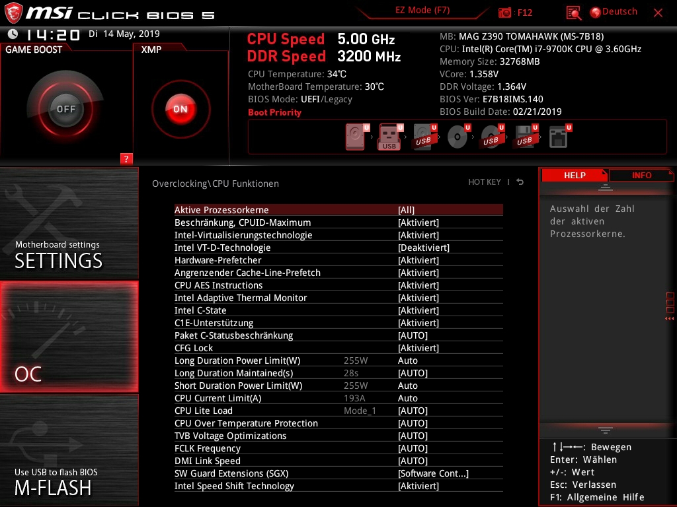
Task: Open the SETTINGS Motherboard settings section
Action: click(x=69, y=223)
